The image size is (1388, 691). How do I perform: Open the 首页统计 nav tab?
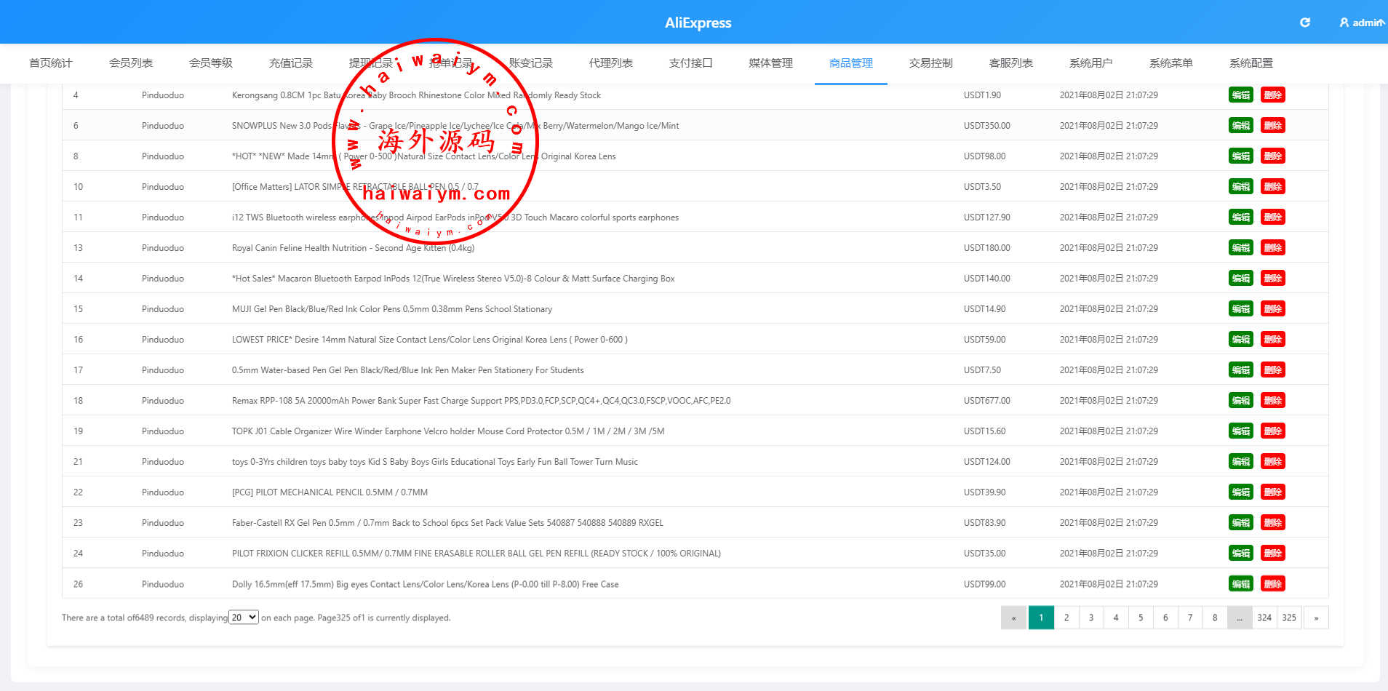point(51,63)
